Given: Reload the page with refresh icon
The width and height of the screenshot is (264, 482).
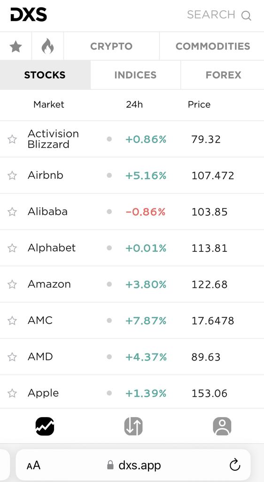Looking at the screenshot, I should [x=235, y=465].
